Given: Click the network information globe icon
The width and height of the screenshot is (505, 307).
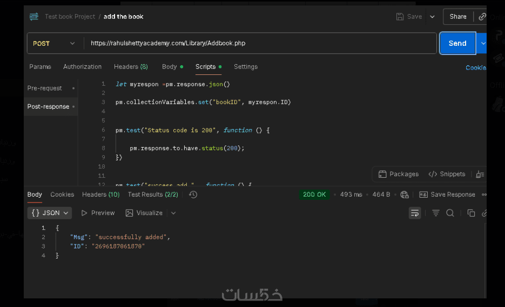Looking at the screenshot, I should tap(405, 194).
